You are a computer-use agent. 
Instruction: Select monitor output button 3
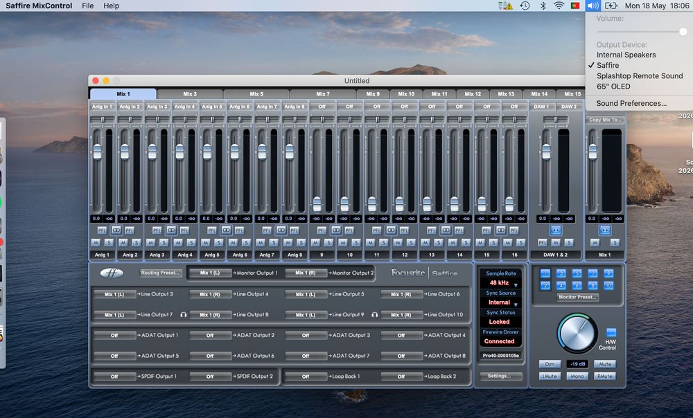click(561, 273)
